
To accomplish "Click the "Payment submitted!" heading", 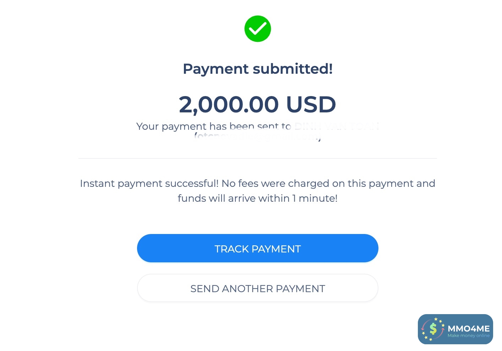I will 257,69.
